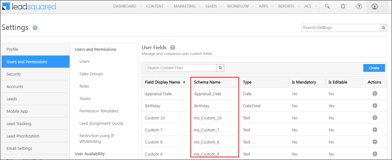Viewport: 392px width, 160px height.
Task: Select Security in the settings sidebar
Action: click(14, 74)
